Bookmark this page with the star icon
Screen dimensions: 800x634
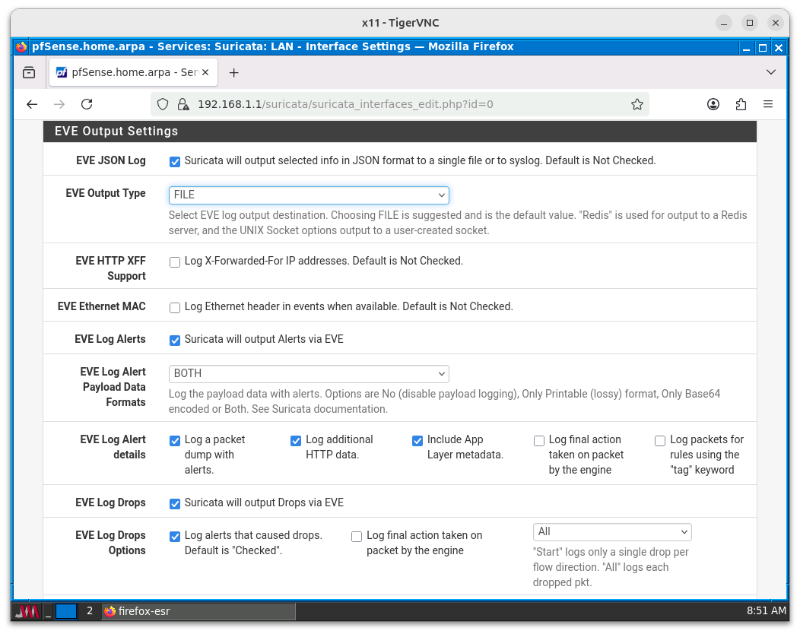point(637,105)
